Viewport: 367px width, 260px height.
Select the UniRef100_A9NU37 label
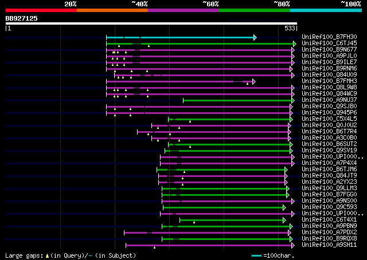(x=329, y=100)
